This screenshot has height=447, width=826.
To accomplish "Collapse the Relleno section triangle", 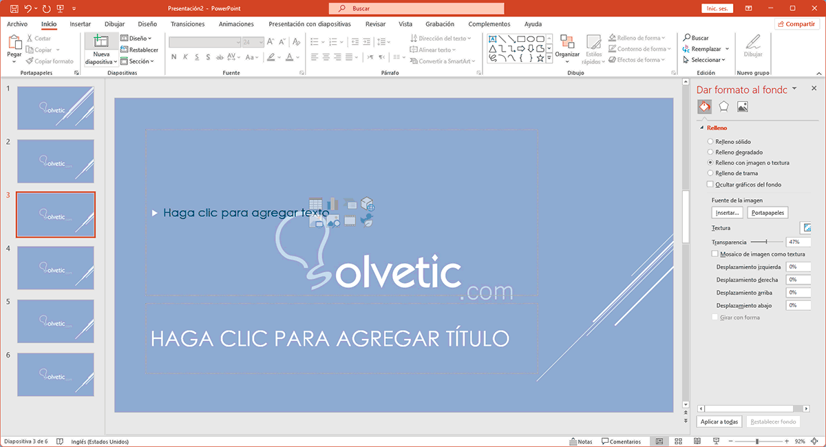I will pyautogui.click(x=702, y=128).
